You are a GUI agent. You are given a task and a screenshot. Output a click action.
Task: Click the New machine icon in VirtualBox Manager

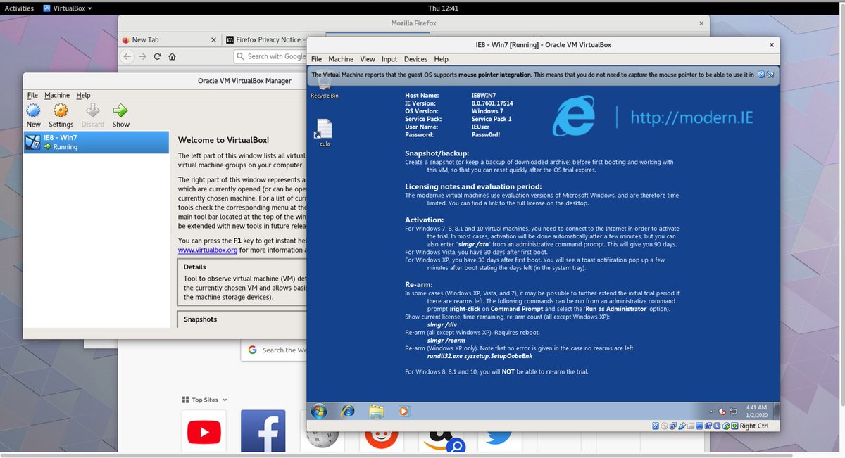click(33, 115)
